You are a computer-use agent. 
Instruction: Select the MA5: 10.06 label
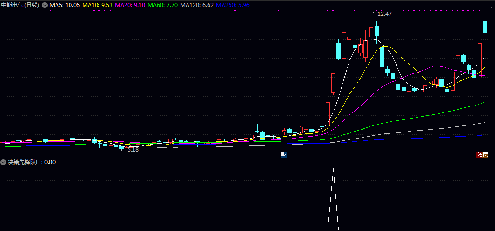click(64, 5)
